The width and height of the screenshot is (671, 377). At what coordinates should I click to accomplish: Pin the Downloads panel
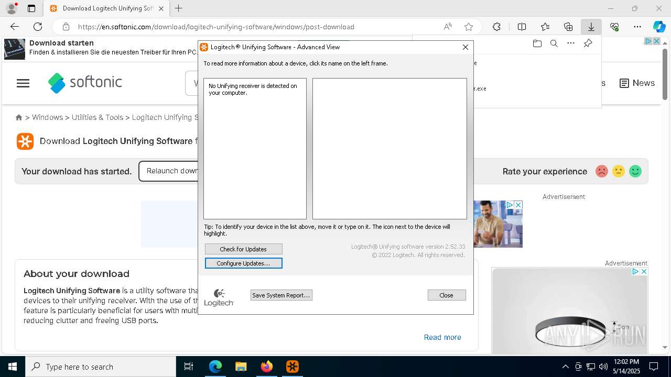click(588, 44)
